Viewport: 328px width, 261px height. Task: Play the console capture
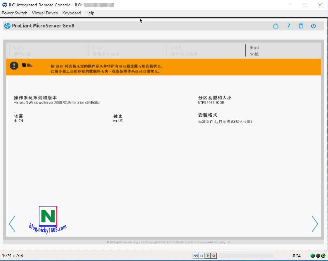point(208,256)
